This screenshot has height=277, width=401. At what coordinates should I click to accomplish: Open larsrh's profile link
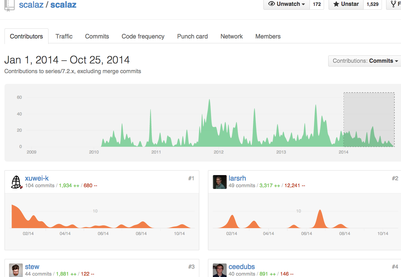coord(237,178)
